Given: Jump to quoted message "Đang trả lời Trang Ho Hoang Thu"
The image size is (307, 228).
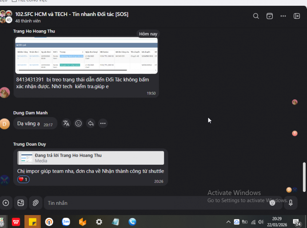Looking at the screenshot, I should [x=91, y=158].
